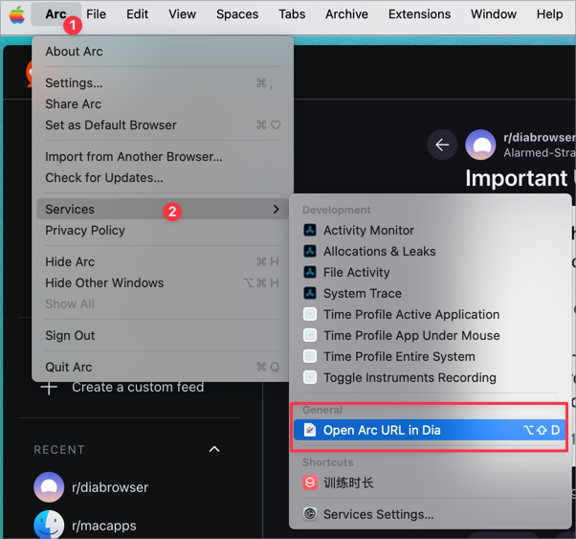576x539 pixels.
Task: Choose Quit Arc
Action: point(163,367)
